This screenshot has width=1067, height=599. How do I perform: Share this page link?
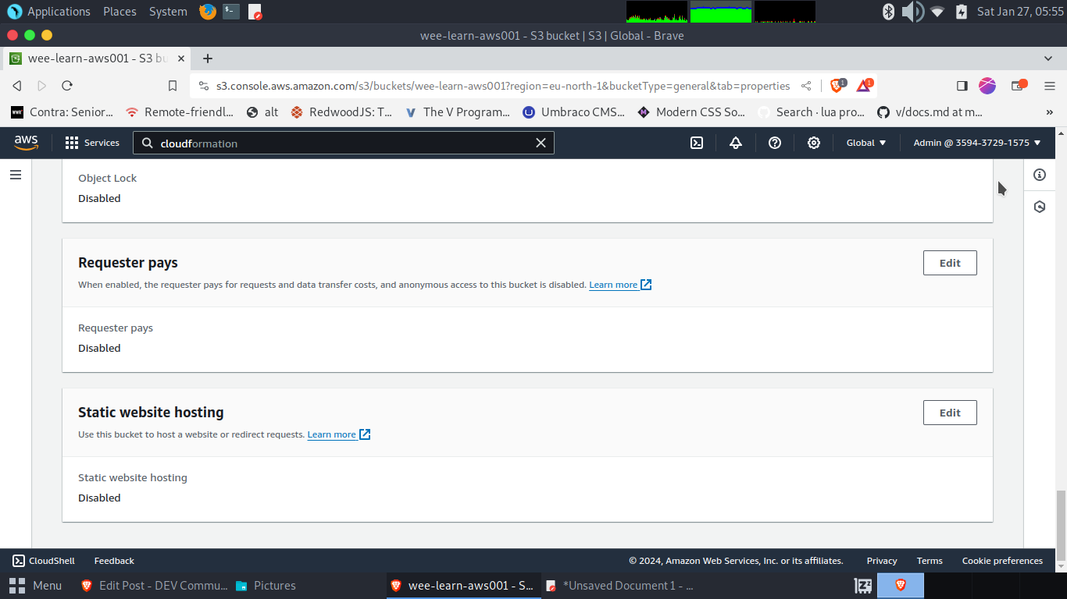pos(806,86)
